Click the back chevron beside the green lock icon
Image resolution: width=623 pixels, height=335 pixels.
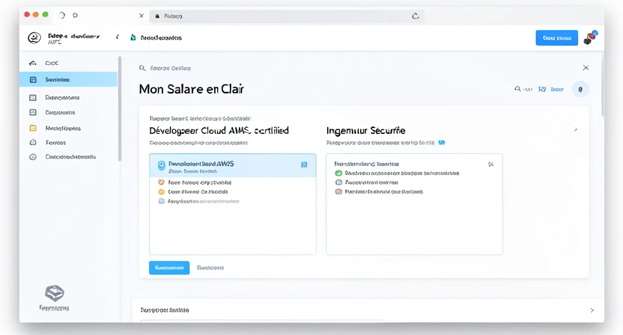coord(117,37)
